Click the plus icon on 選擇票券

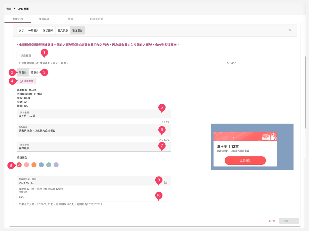point(21,81)
